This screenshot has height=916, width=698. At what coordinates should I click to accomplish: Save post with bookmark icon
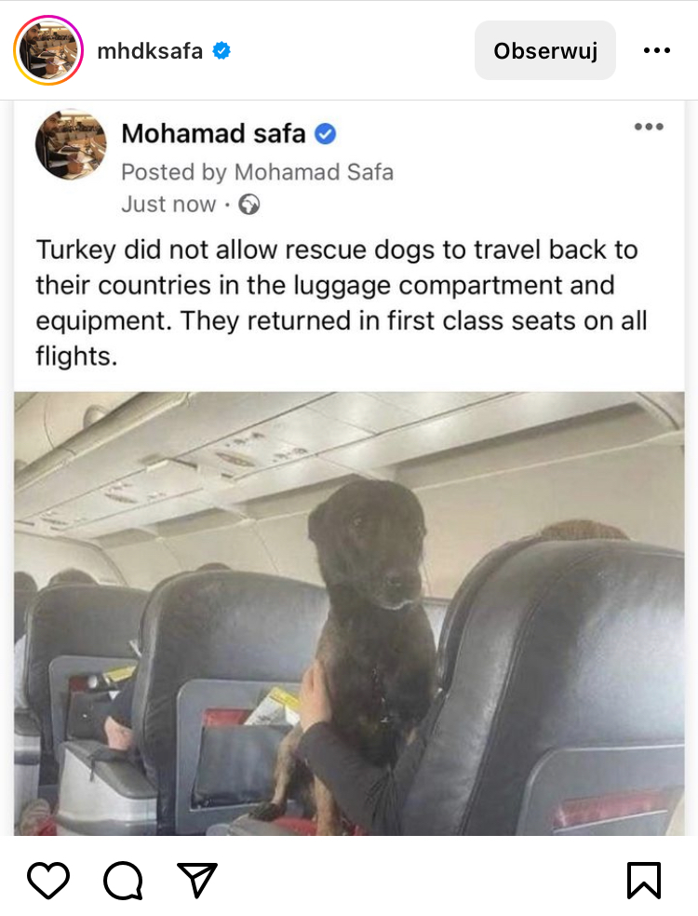[644, 880]
